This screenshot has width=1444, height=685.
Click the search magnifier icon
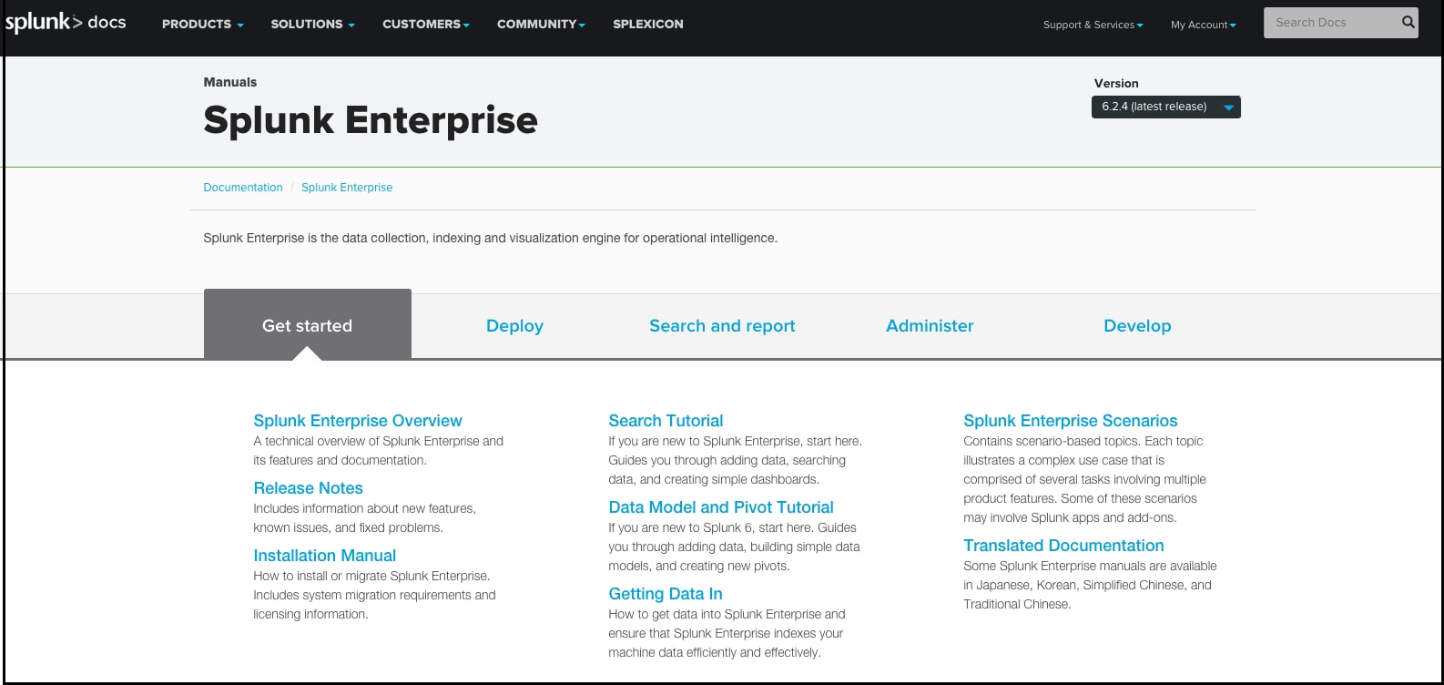(1408, 23)
